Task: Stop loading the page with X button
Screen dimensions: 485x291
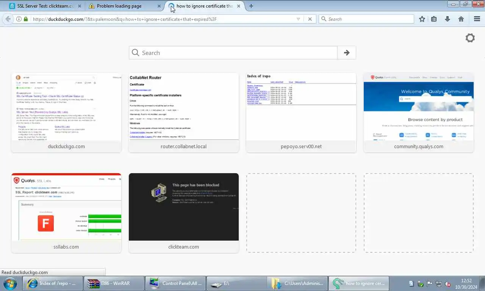Action: 310,19
